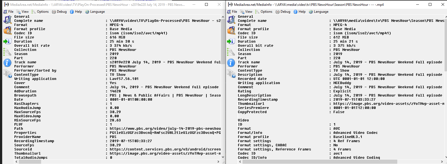Screen dimensions: 447x164
Task: Open Language menu in right MediaInfo window
Action: [319, 12]
